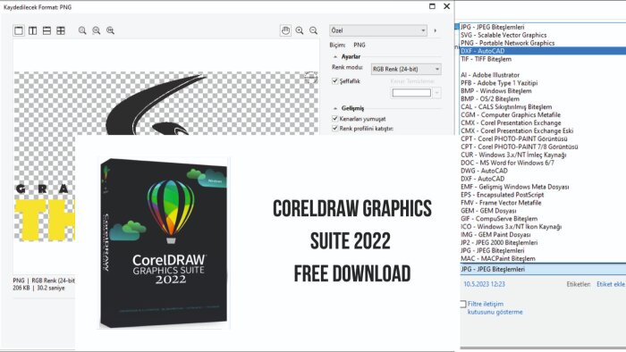This screenshot has height=352, width=626.
Task: Close the Kaydedilecek Format dialog
Action: [447, 6]
